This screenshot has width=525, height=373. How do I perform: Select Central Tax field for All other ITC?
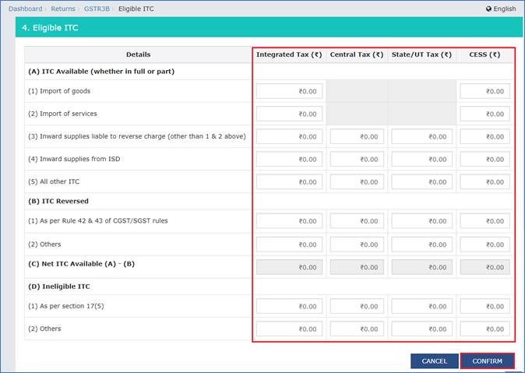tap(357, 181)
